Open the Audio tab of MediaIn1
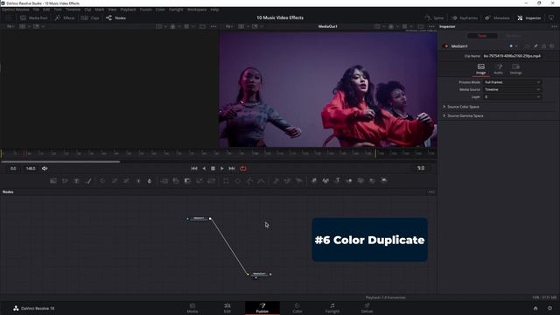Viewport: 560px width, 315px height. [x=498, y=69]
